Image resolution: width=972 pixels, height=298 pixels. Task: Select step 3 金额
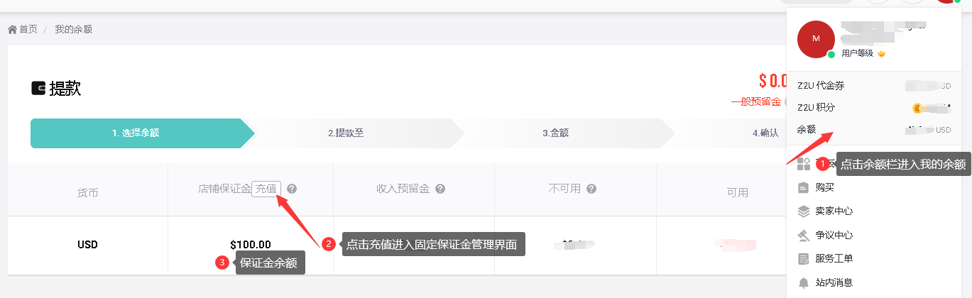[555, 133]
